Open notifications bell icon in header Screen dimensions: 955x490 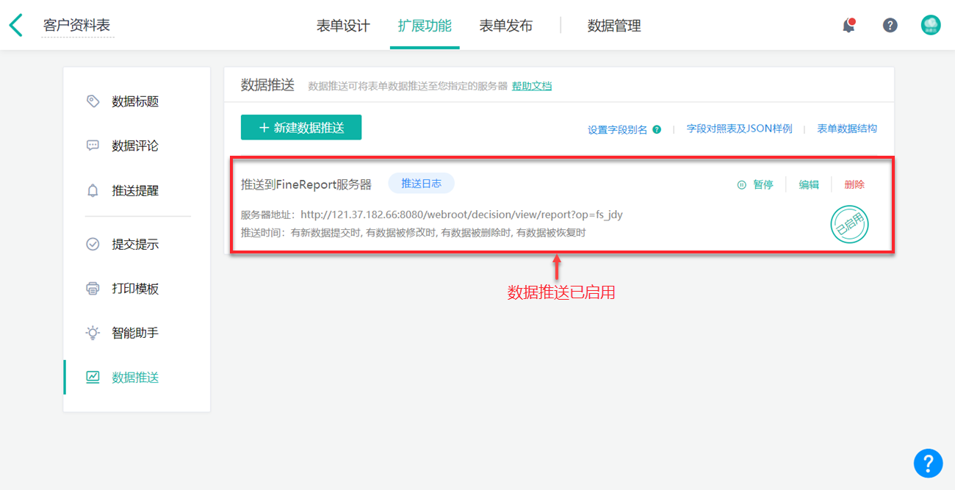point(848,25)
